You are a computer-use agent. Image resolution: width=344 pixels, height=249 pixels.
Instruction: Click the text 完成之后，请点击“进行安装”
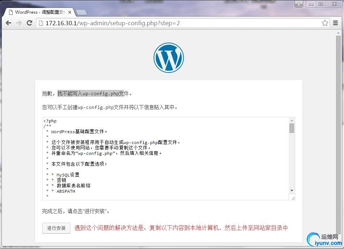(x=76, y=211)
